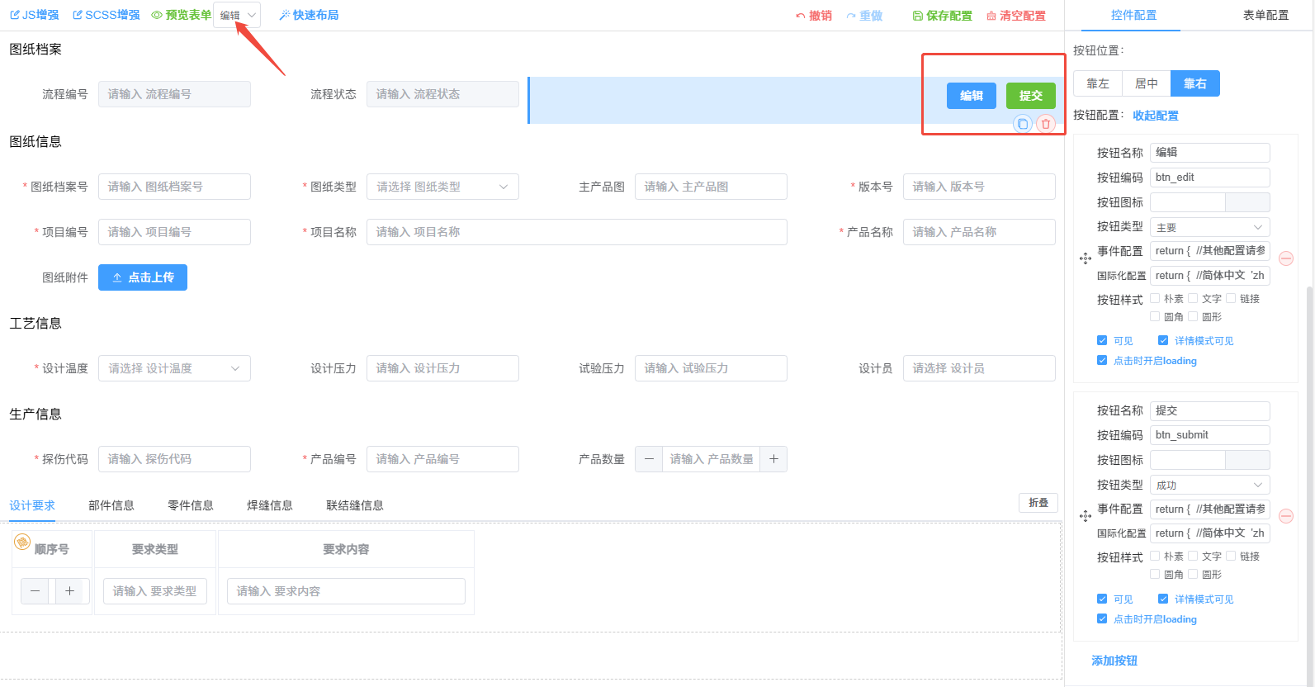This screenshot has height=687, width=1315.
Task: Remove the 编辑 button config via minus icon
Action: point(1285,258)
